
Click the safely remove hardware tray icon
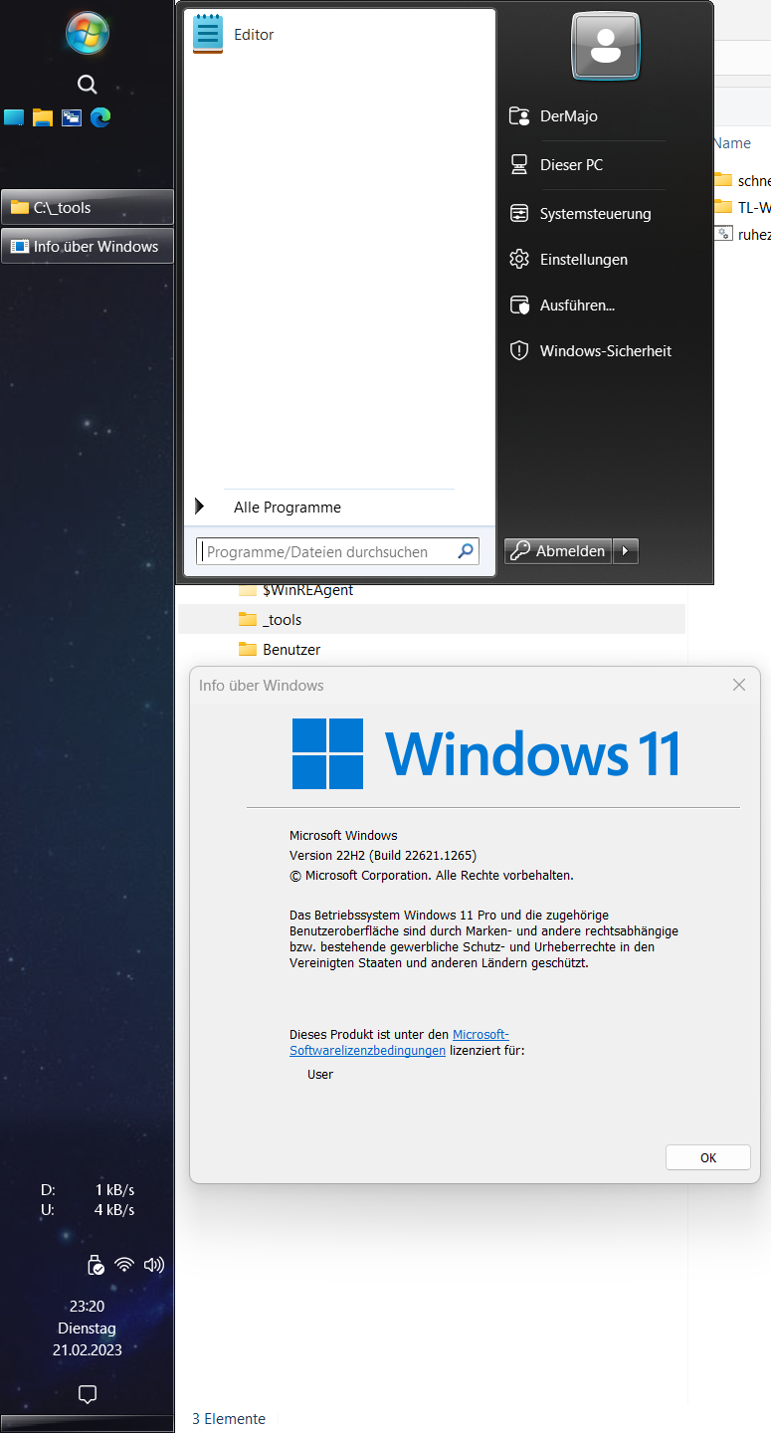point(96,1265)
